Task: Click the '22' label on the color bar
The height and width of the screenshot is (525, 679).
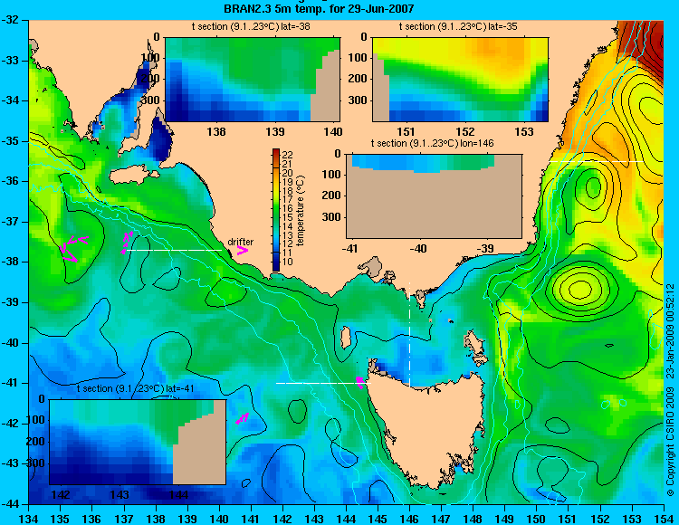Action: (288, 155)
